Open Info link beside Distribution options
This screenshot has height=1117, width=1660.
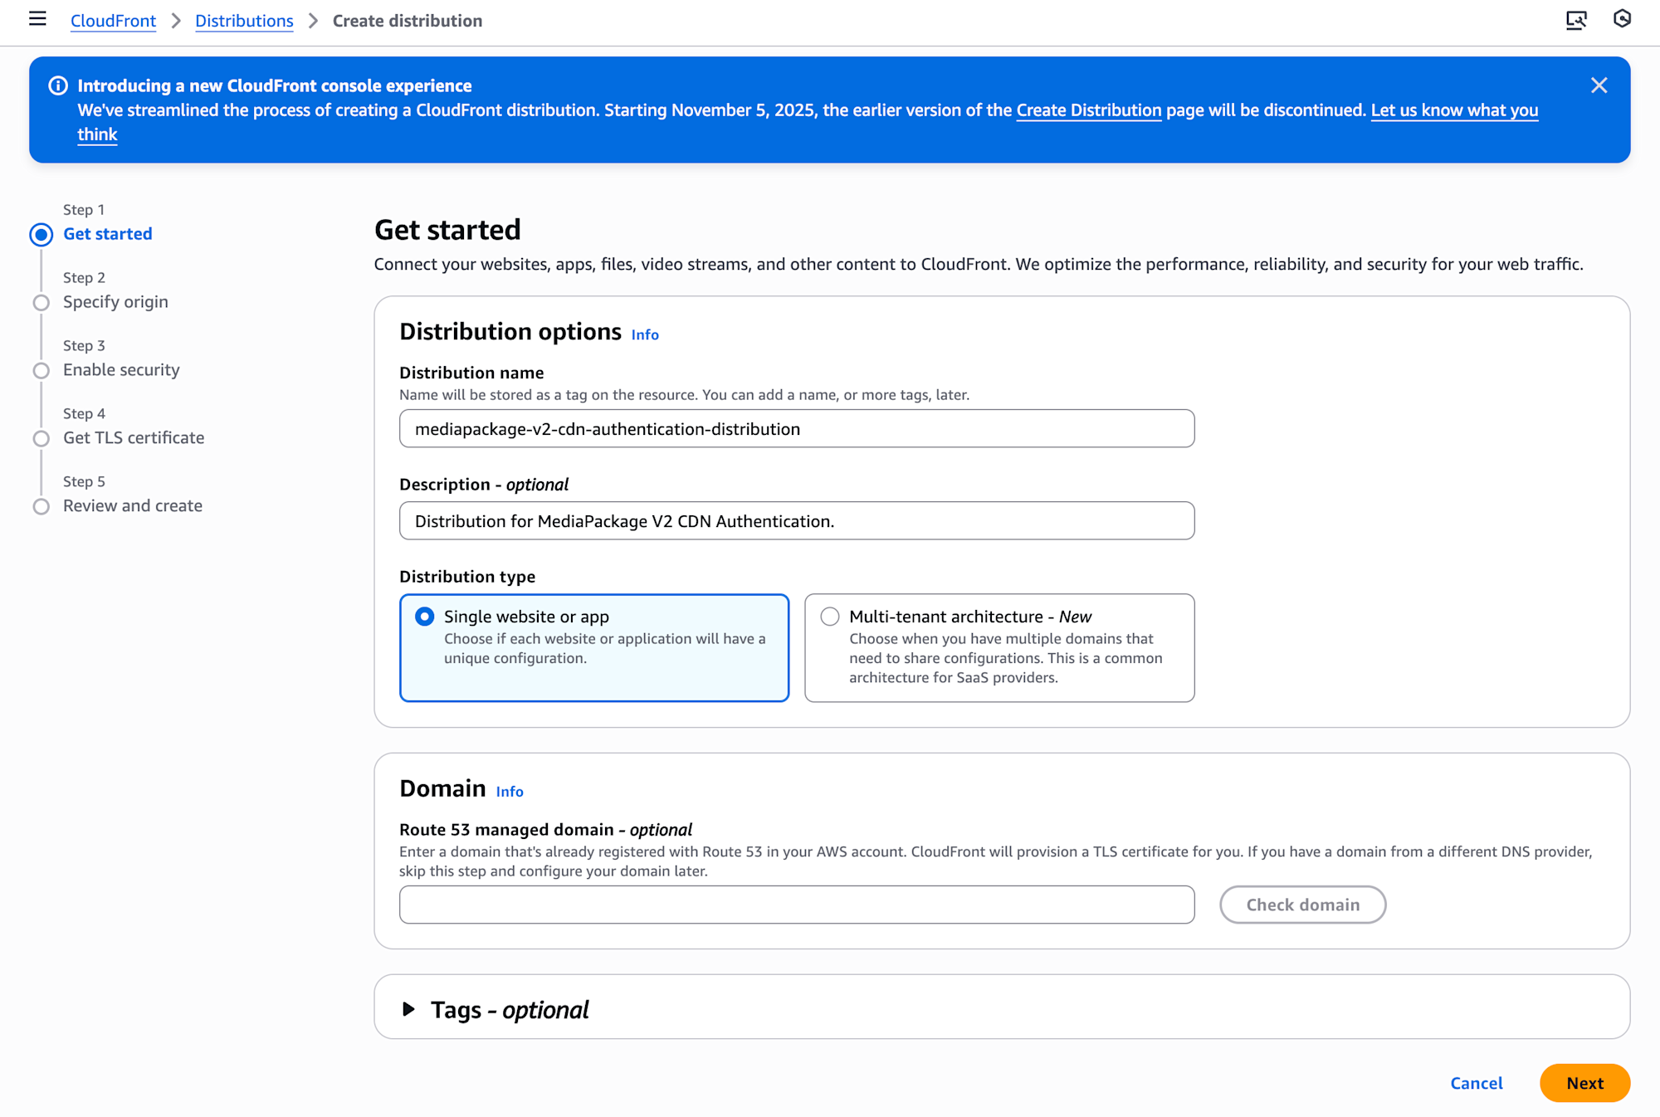pyautogui.click(x=645, y=334)
